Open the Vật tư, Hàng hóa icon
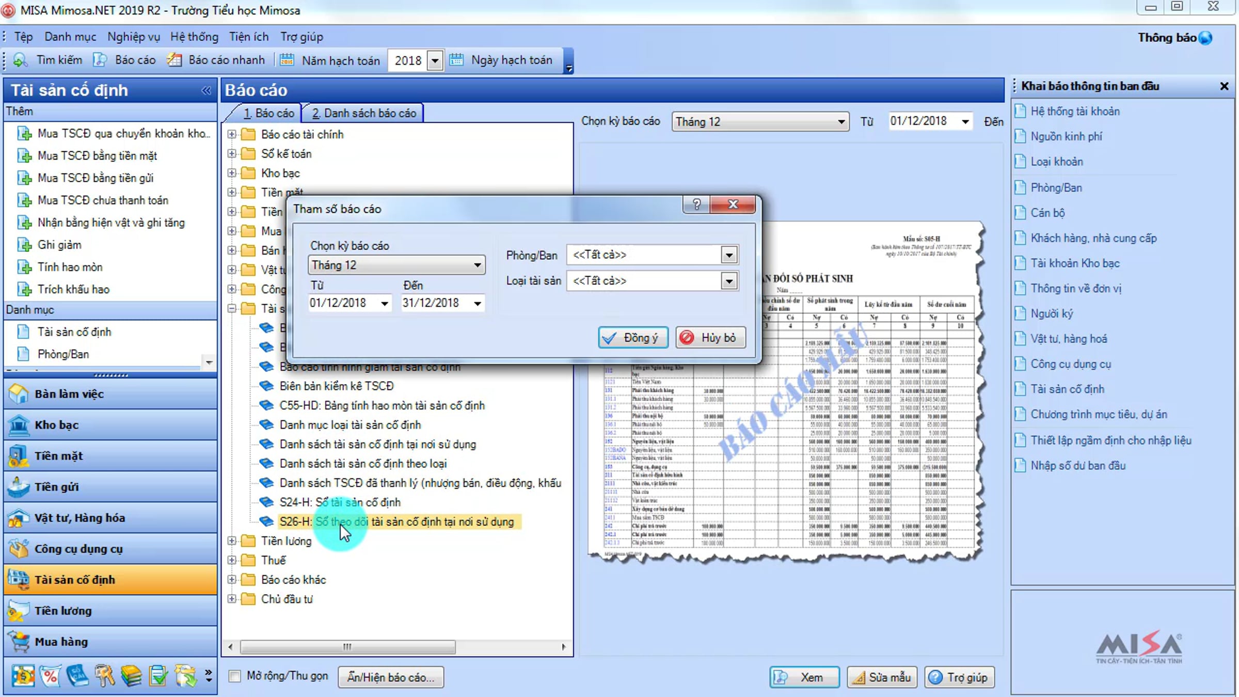This screenshot has width=1239, height=697. pyautogui.click(x=19, y=518)
